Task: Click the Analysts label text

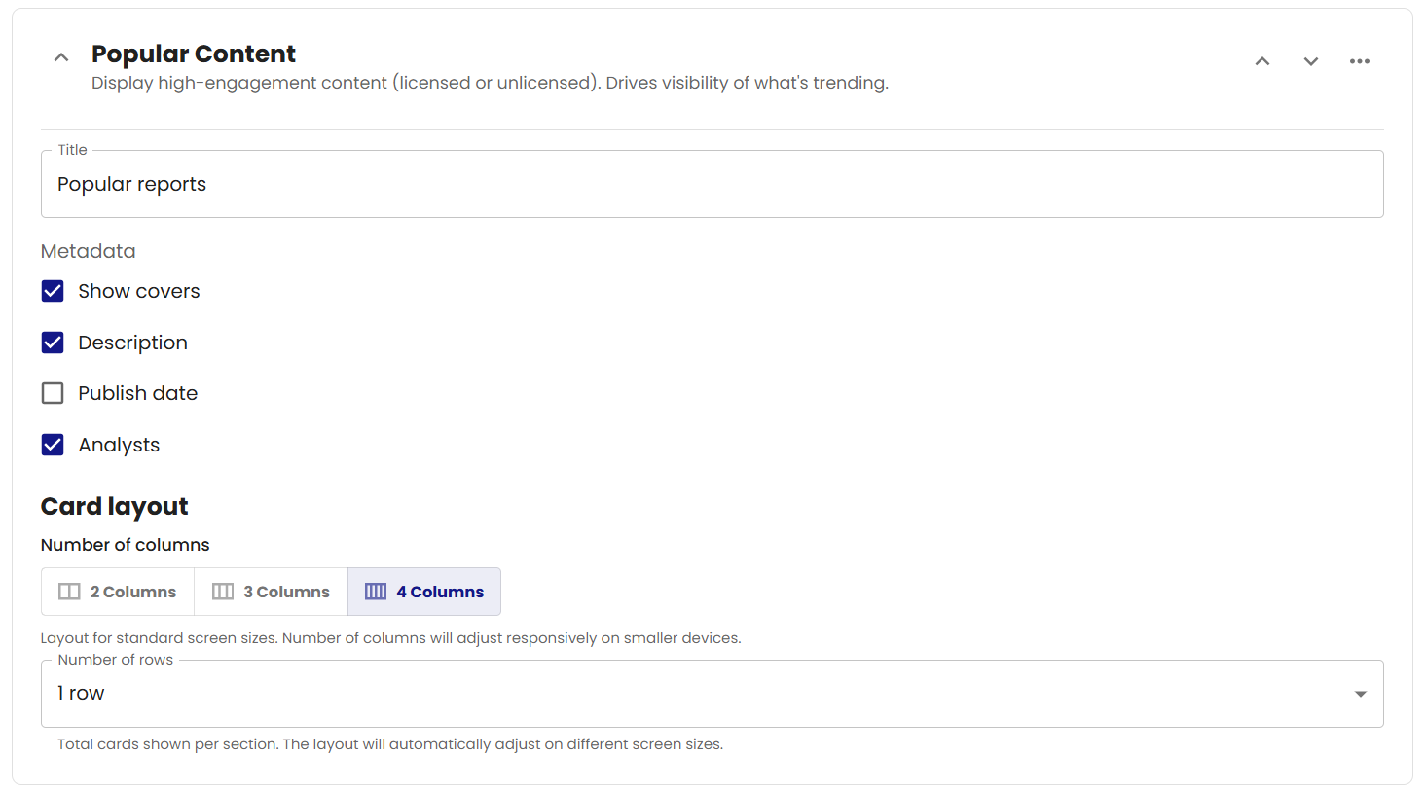Action: pos(119,445)
